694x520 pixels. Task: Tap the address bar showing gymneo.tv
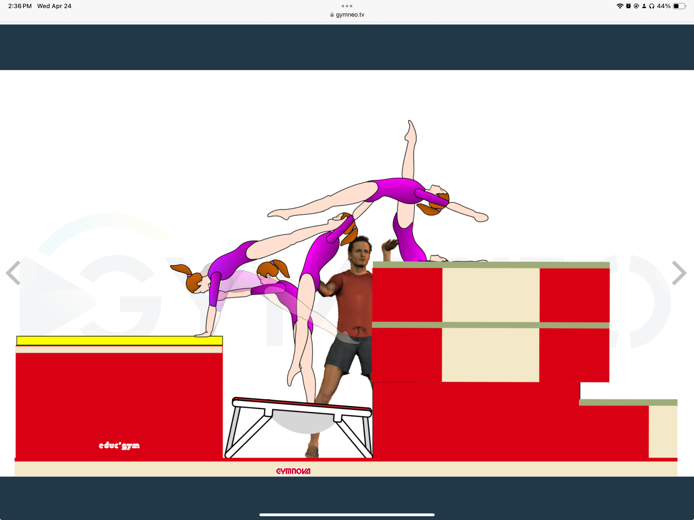coord(349,14)
